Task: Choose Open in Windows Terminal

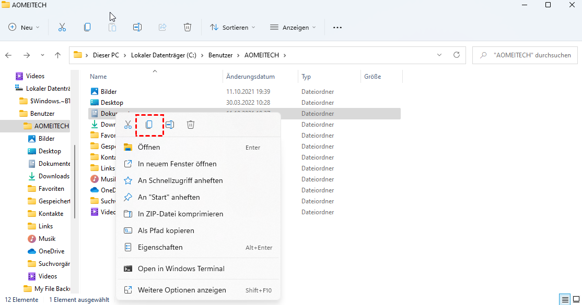Action: 198,269
